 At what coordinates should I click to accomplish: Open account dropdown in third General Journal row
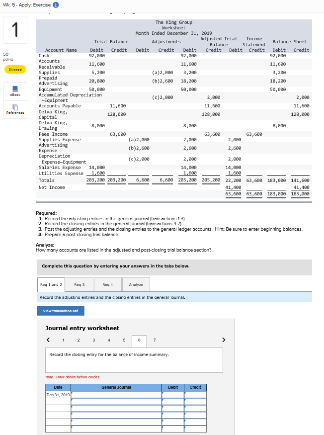point(116,408)
